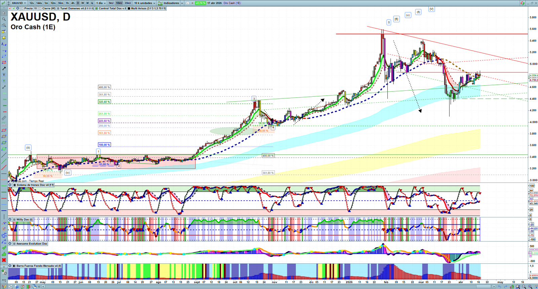Click the double-left arrow in bottom bar
The image size is (538, 289).
39,287
